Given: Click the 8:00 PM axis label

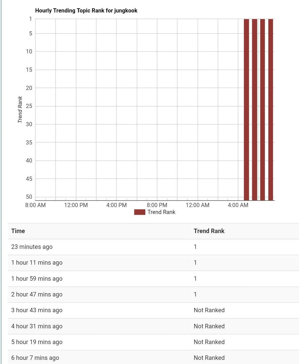Looking at the screenshot, I should [x=157, y=205].
